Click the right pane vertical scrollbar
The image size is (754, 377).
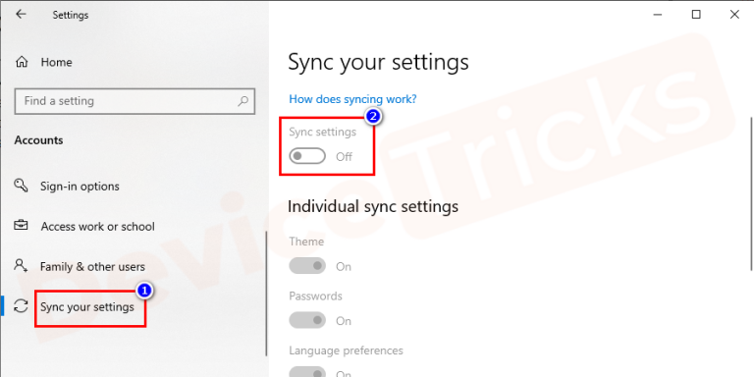(751, 193)
